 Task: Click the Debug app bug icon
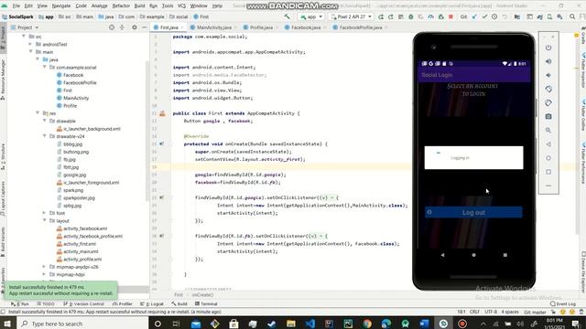point(411,16)
